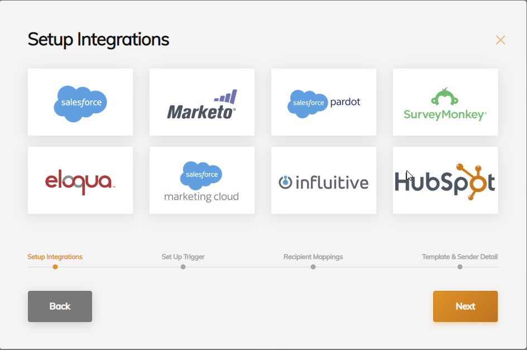This screenshot has width=527, height=350.
Task: Click the Setup Integrations dialog heading
Action: [x=98, y=40]
